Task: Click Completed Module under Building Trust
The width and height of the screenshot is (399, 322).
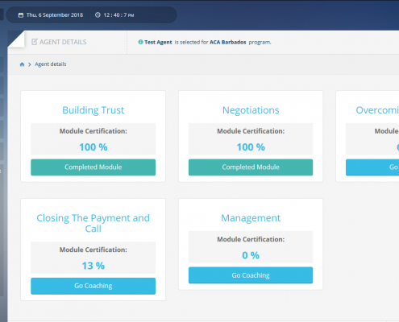Action: click(x=93, y=167)
